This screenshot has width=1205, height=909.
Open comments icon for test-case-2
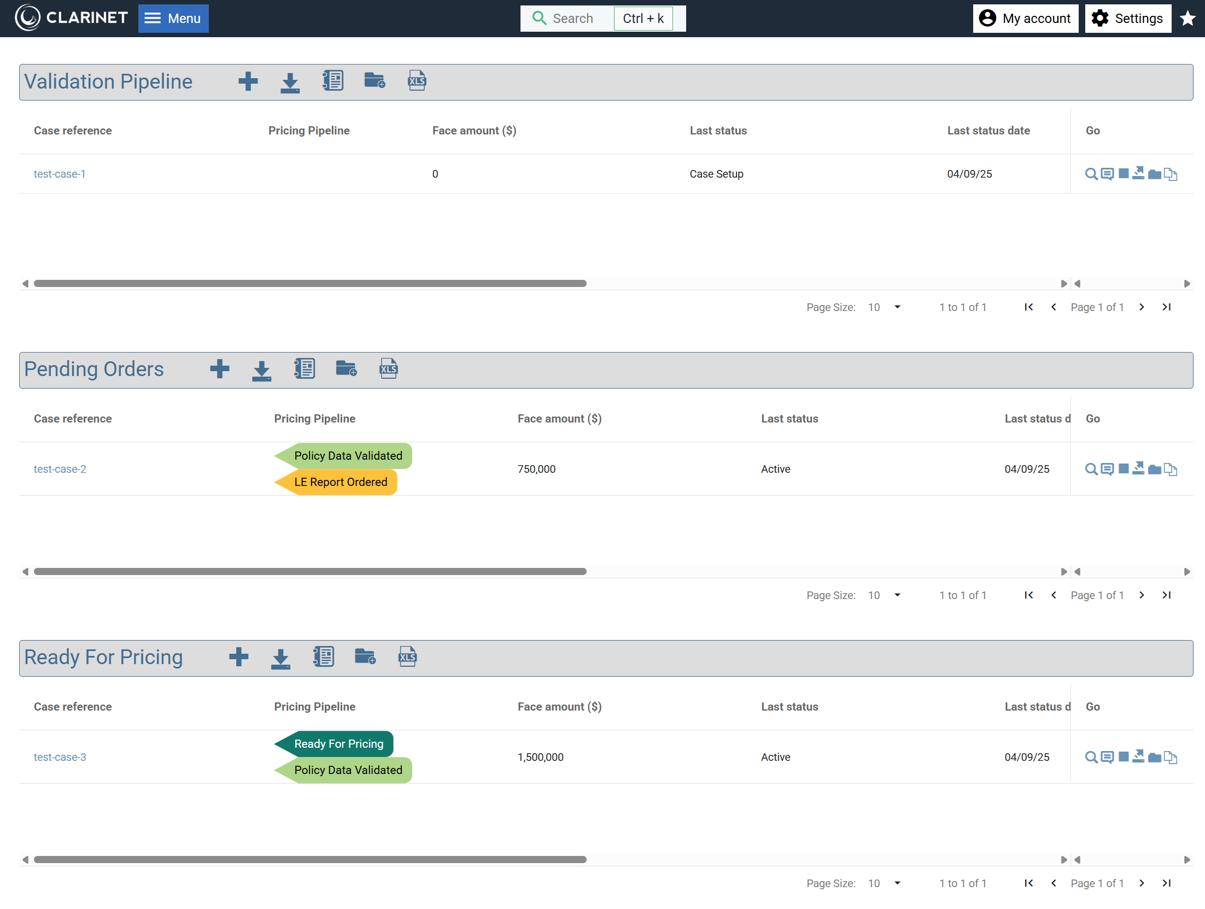point(1107,470)
